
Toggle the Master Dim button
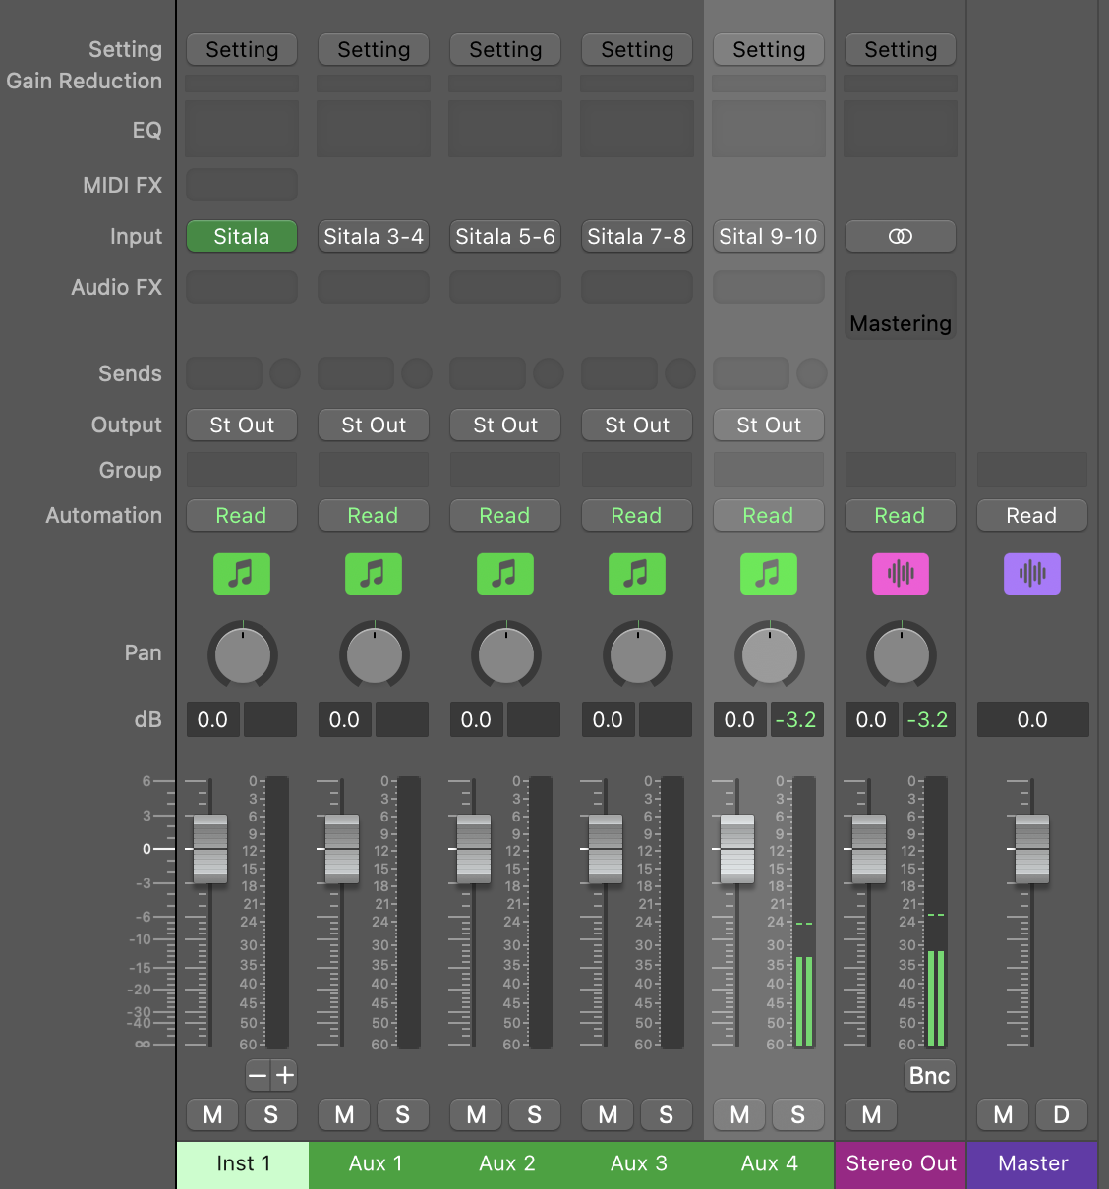1062,1114
